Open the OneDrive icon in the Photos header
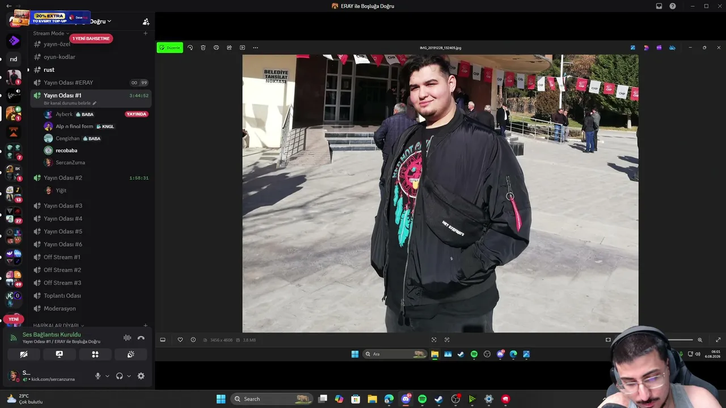Viewport: 726px width, 408px height. click(672, 48)
